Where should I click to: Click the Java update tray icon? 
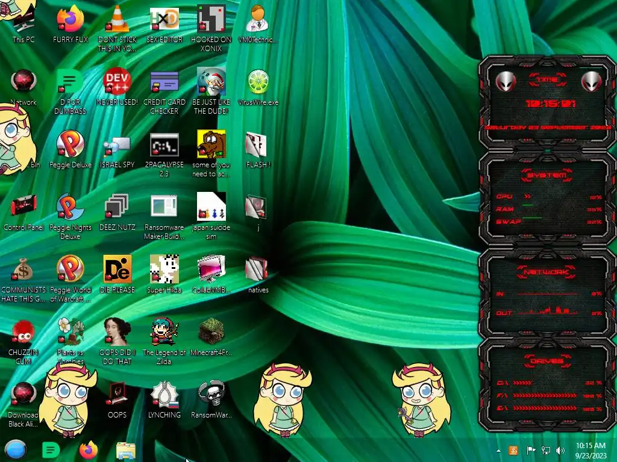tap(513, 451)
